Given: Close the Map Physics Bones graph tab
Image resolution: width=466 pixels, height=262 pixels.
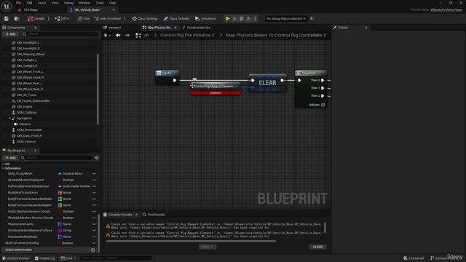Looking at the screenshot, I should pyautogui.click(x=175, y=28).
